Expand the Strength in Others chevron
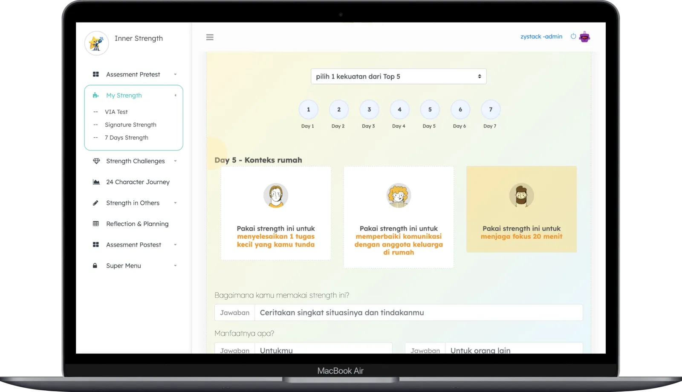 pos(175,203)
